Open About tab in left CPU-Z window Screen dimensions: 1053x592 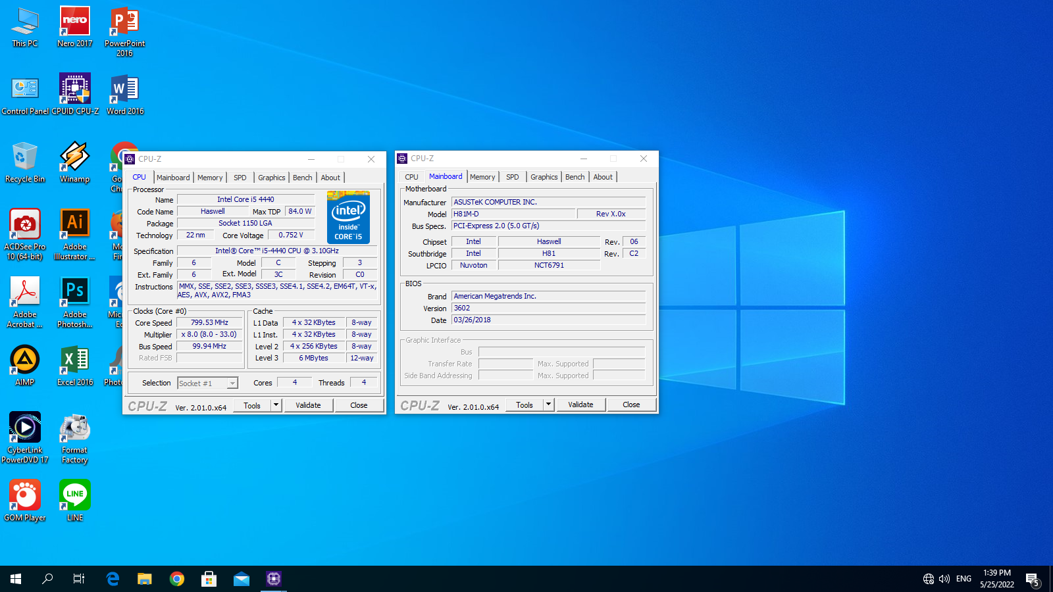[x=331, y=178]
